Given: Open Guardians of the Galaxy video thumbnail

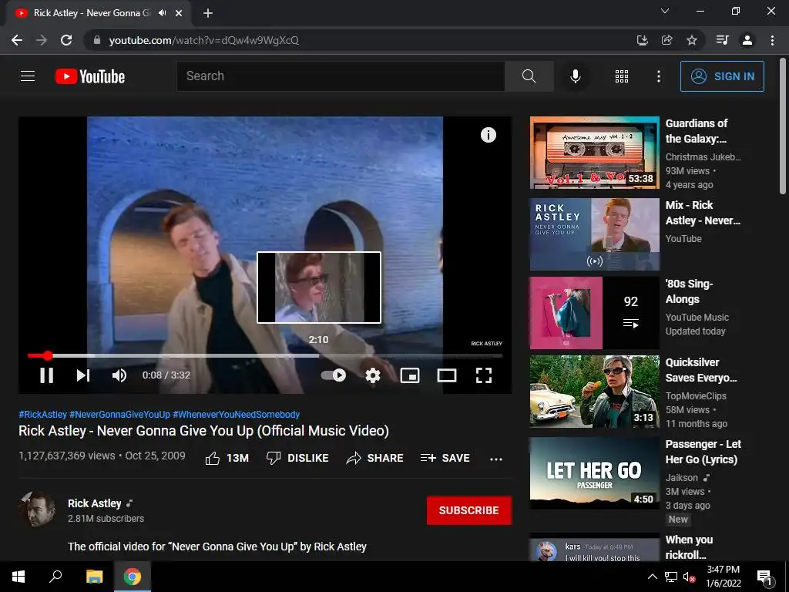Looking at the screenshot, I should click(x=594, y=153).
